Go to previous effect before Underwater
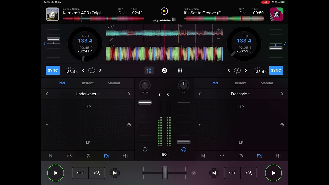329x185 pixels. 47,94
